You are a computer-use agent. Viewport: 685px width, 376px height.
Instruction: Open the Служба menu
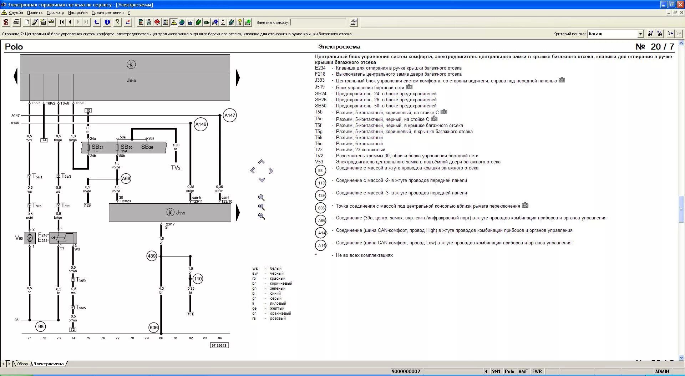[16, 12]
